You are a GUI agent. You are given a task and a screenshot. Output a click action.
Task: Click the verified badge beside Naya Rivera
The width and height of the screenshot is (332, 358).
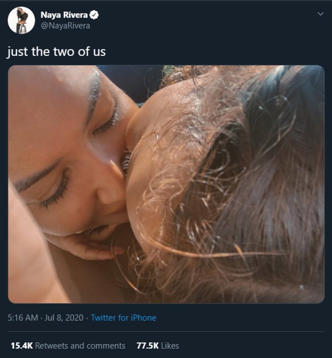pos(95,16)
